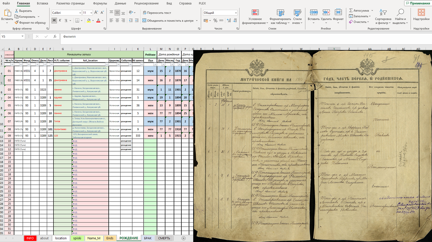Switch to PLEX ribbon tab
The height and width of the screenshot is (242, 432).
click(203, 3)
